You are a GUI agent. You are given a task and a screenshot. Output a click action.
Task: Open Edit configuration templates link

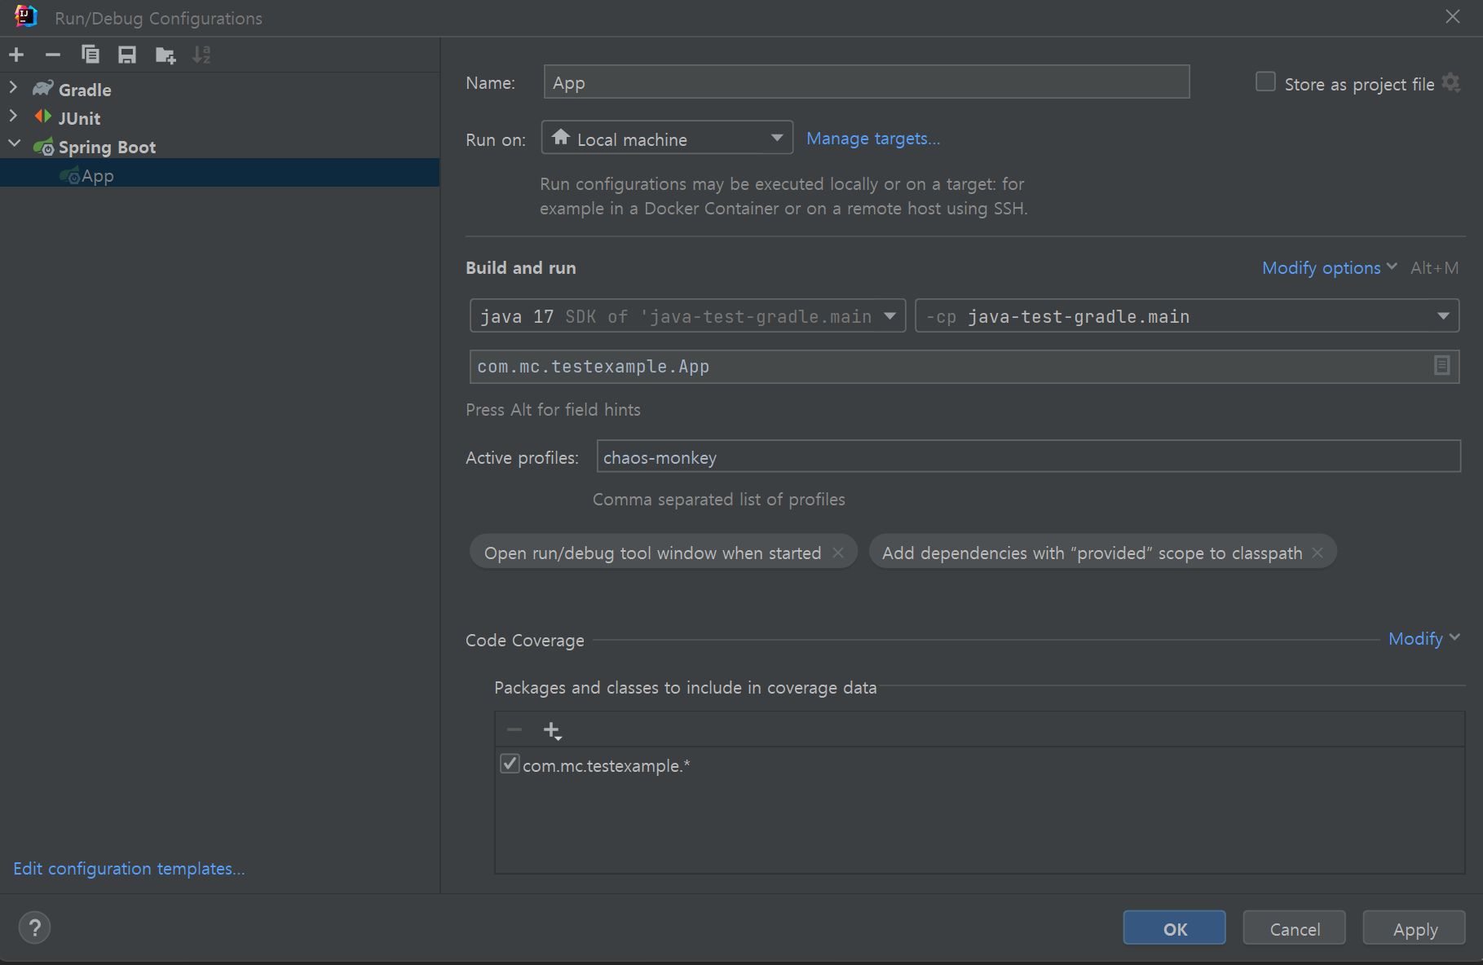pyautogui.click(x=129, y=869)
